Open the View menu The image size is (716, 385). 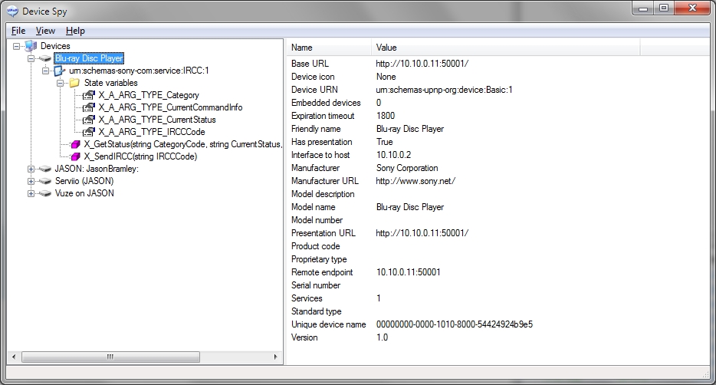[45, 31]
